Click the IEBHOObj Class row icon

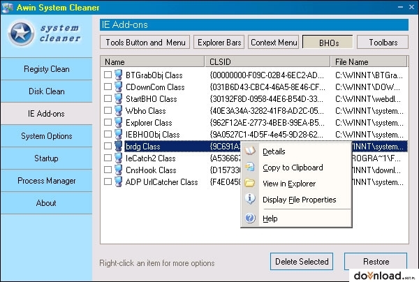pyautogui.click(x=119, y=134)
